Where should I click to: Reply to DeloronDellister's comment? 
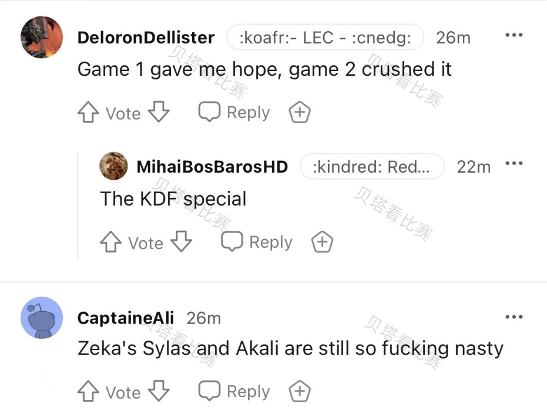click(x=234, y=113)
